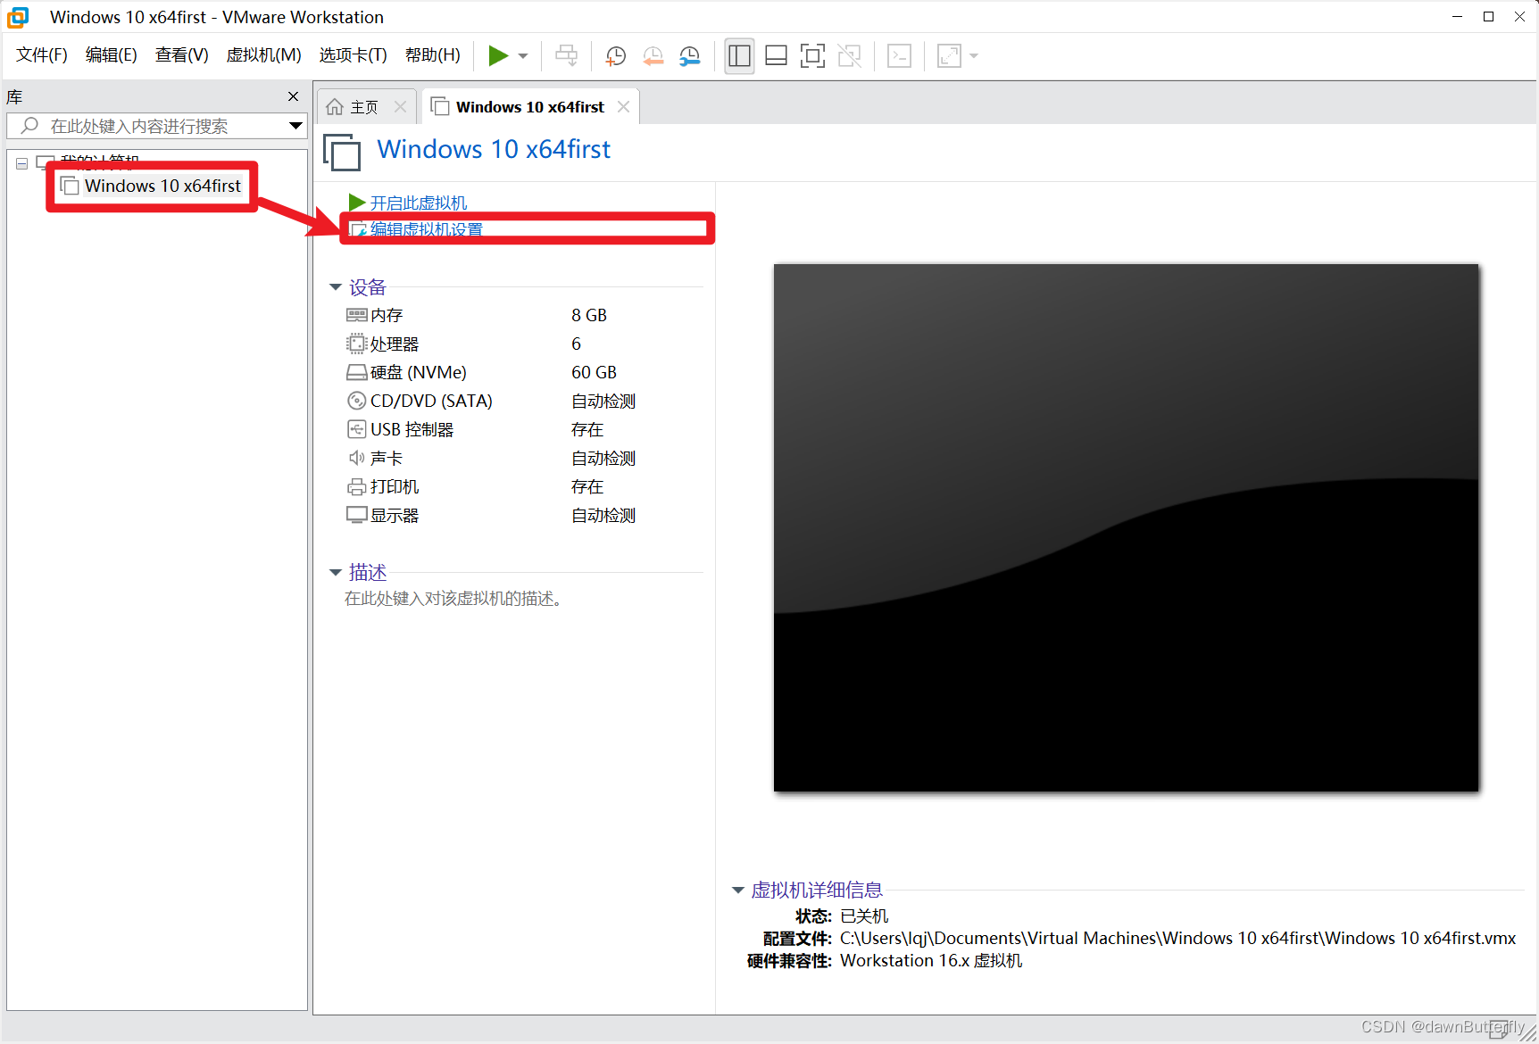Click the console view toolbar icon

[899, 56]
